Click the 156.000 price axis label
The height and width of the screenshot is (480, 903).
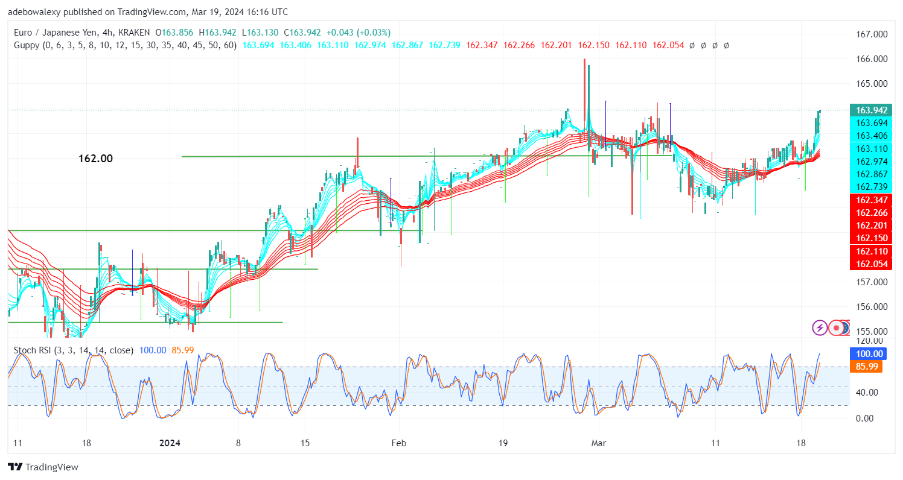coord(870,306)
